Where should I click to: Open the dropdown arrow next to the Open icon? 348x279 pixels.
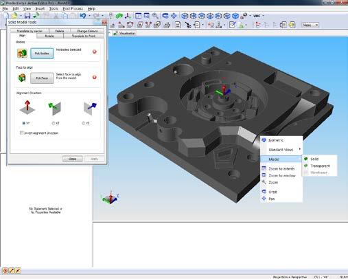(x=21, y=16)
